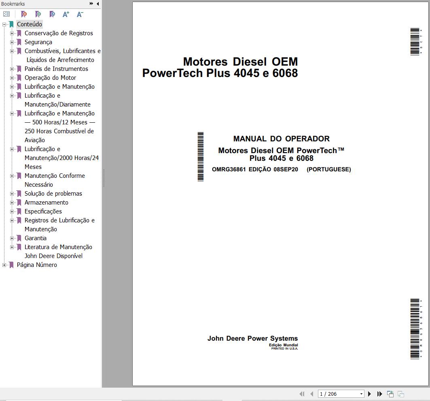The height and width of the screenshot is (401, 430).
Task: Click the bookmarks panel splitter handle
Action: click(x=104, y=178)
